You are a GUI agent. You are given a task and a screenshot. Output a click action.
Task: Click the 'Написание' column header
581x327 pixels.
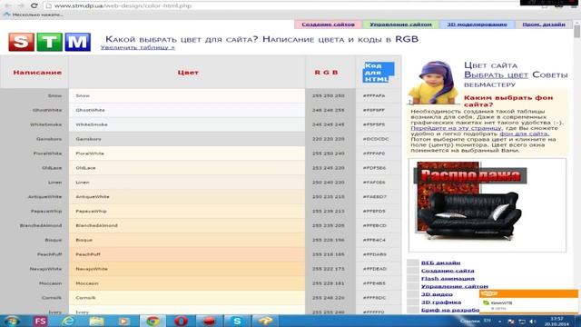(x=37, y=73)
